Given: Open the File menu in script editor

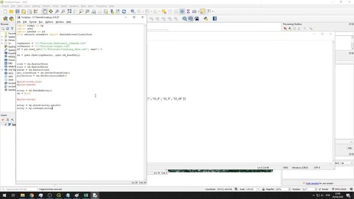Looking at the screenshot, I should tap(19, 22).
